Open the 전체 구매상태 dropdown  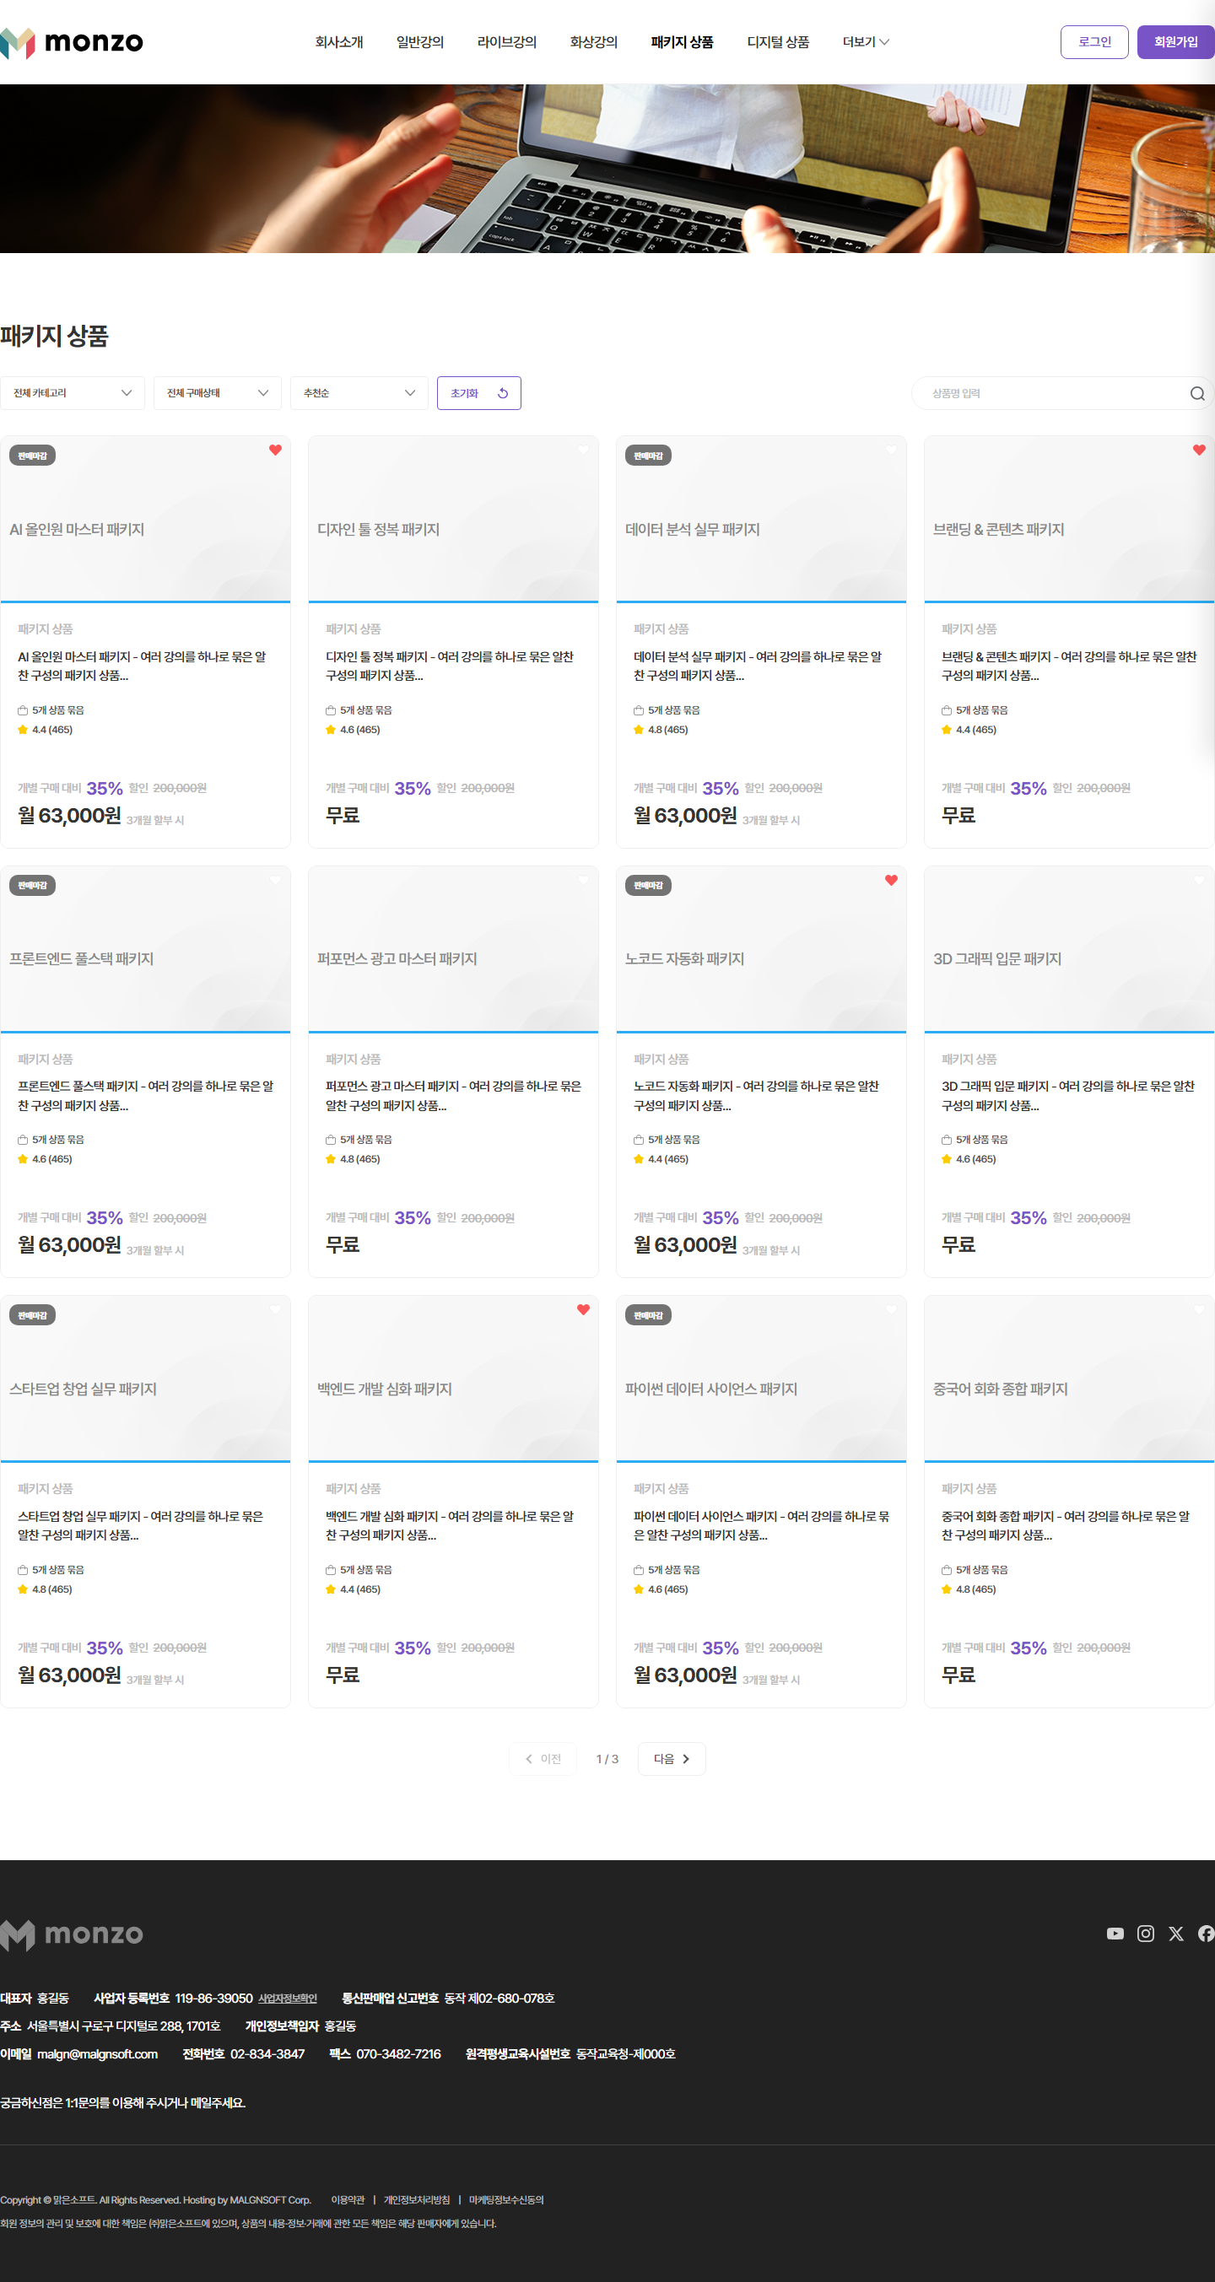pos(217,393)
